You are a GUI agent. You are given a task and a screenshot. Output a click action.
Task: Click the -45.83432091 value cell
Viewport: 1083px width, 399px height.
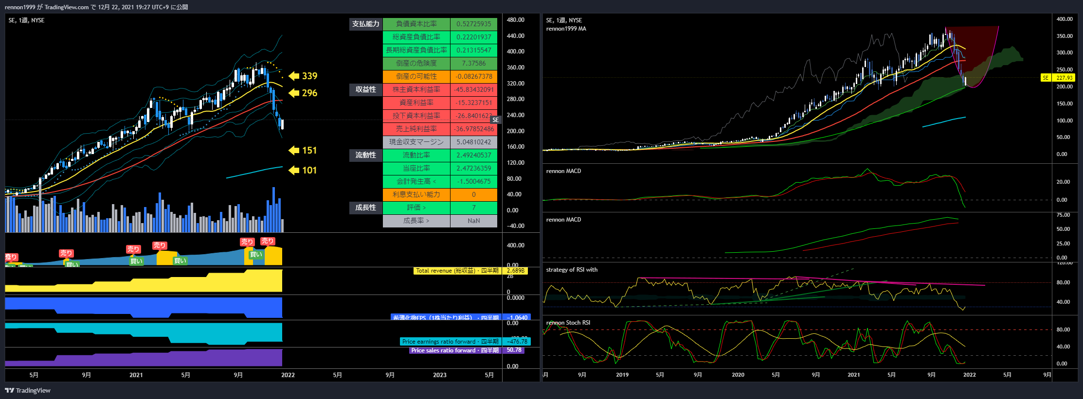pos(474,89)
